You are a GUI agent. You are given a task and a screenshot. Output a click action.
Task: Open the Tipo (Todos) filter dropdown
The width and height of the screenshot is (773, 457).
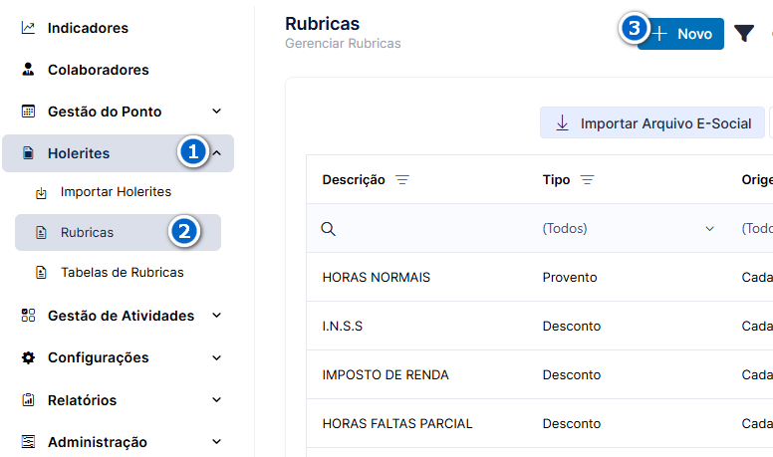click(x=629, y=228)
